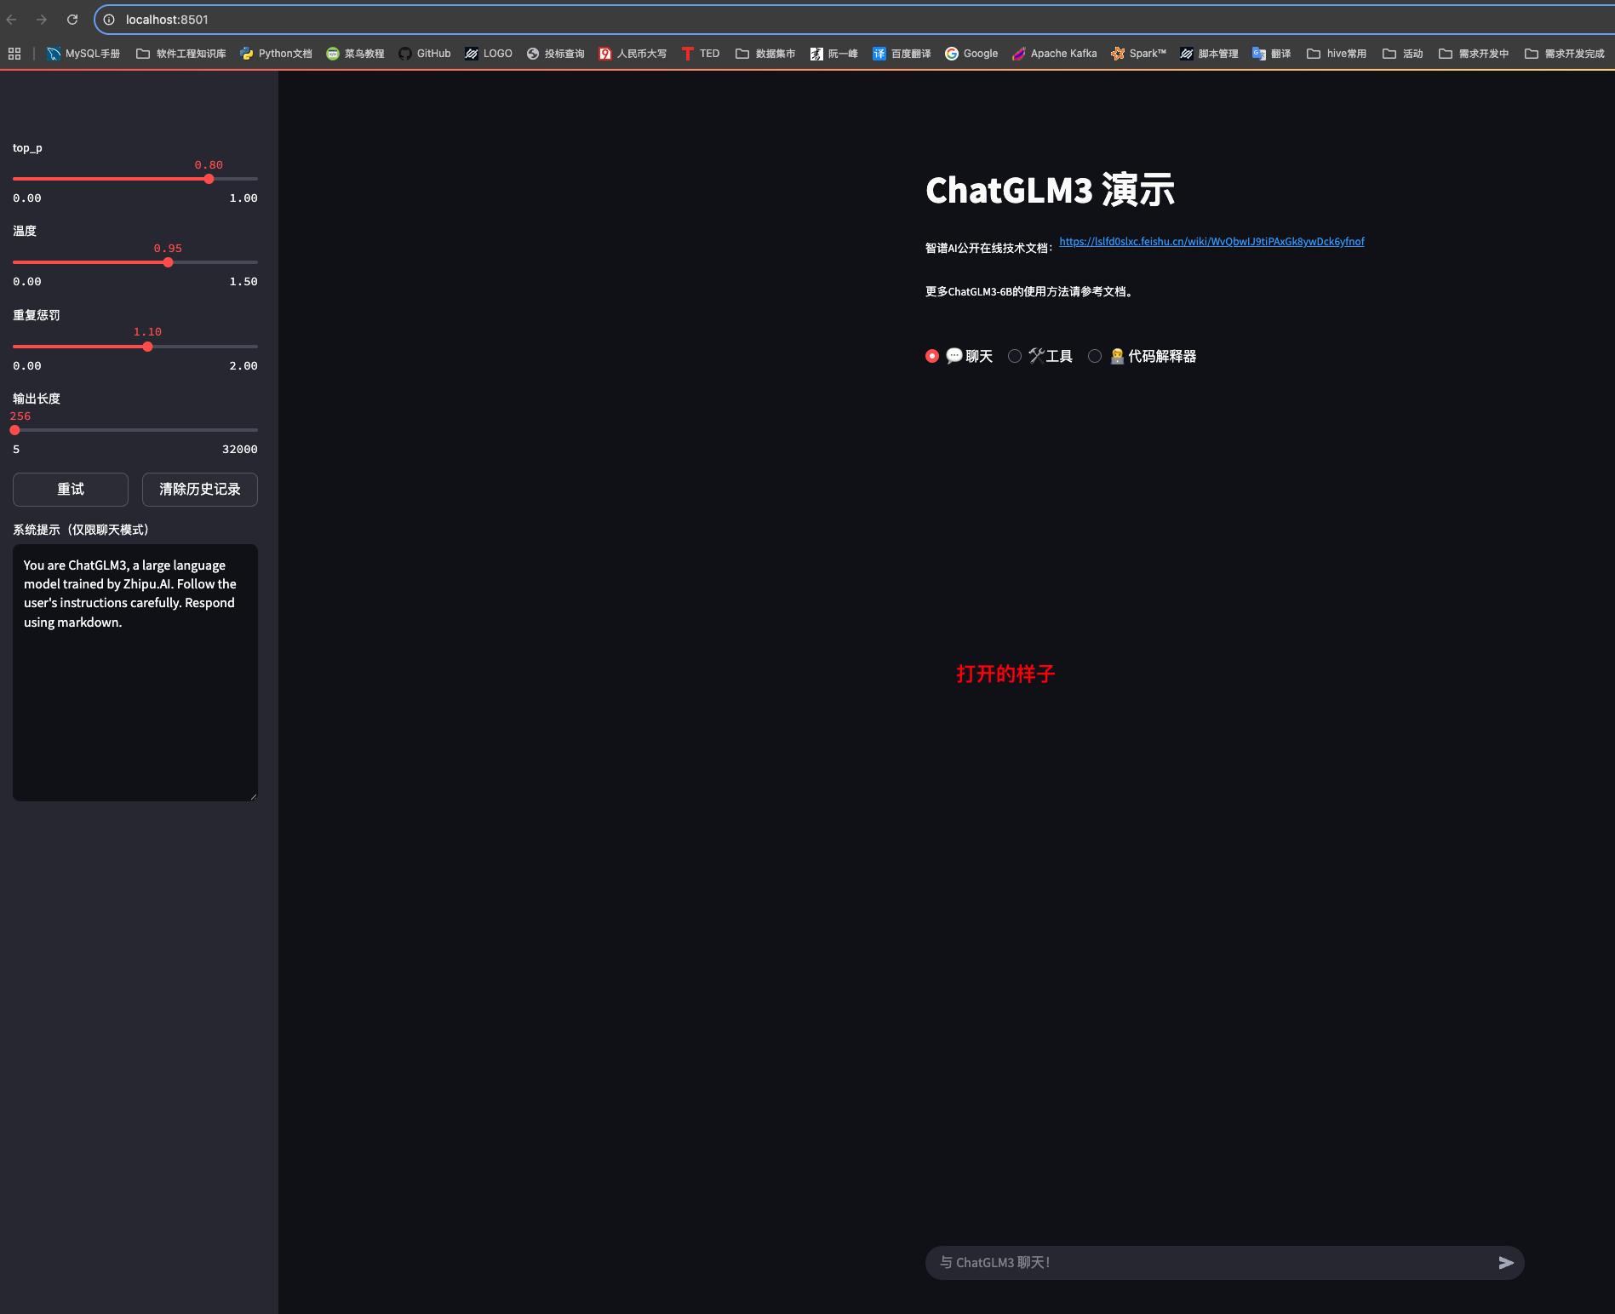The height and width of the screenshot is (1314, 1615).
Task: Open the hive常用 bookmark folder
Action: tap(1337, 54)
